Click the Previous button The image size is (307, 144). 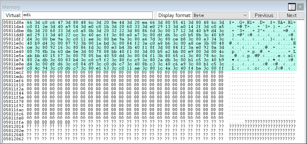(264, 15)
